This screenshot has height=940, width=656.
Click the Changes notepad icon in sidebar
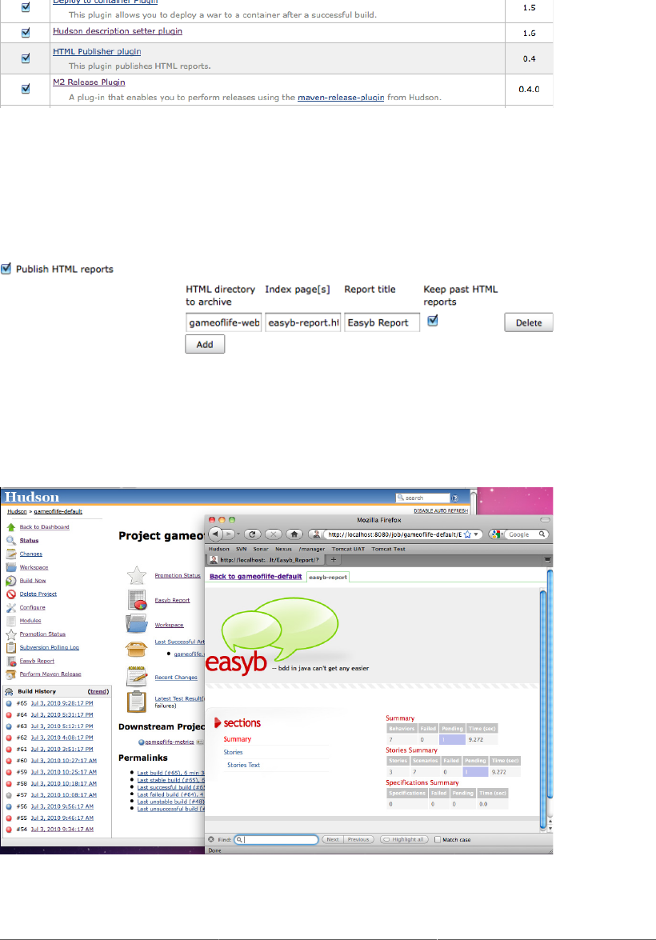coord(10,554)
